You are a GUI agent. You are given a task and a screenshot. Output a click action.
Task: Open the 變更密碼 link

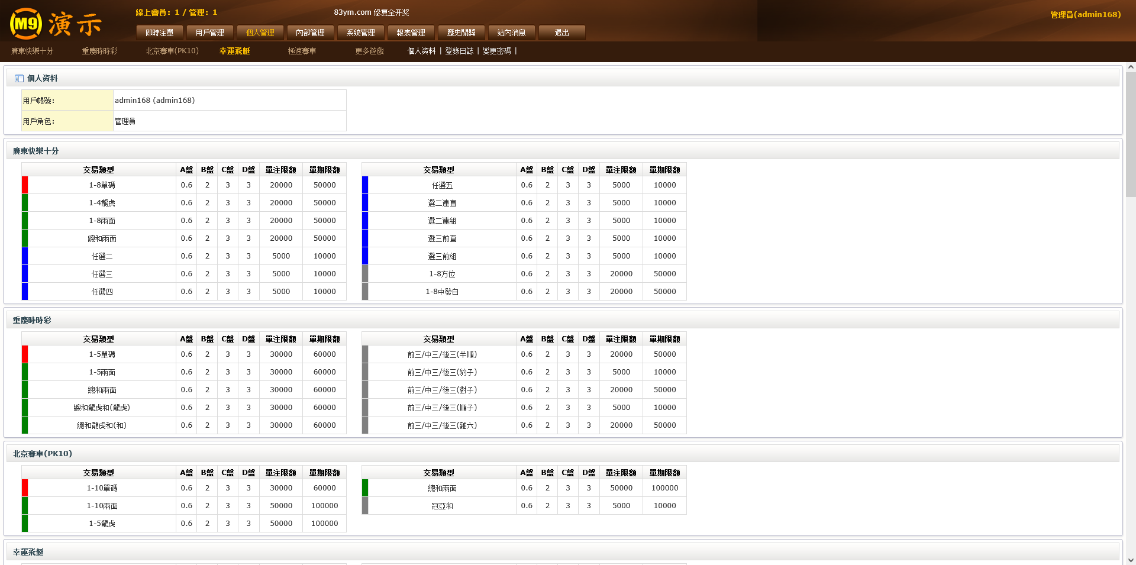tap(496, 51)
